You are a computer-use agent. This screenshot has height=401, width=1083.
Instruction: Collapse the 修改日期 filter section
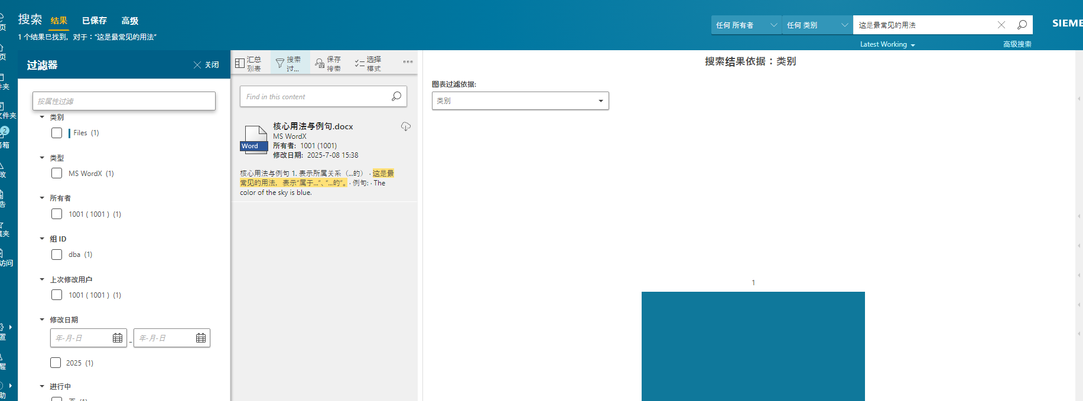(42, 320)
